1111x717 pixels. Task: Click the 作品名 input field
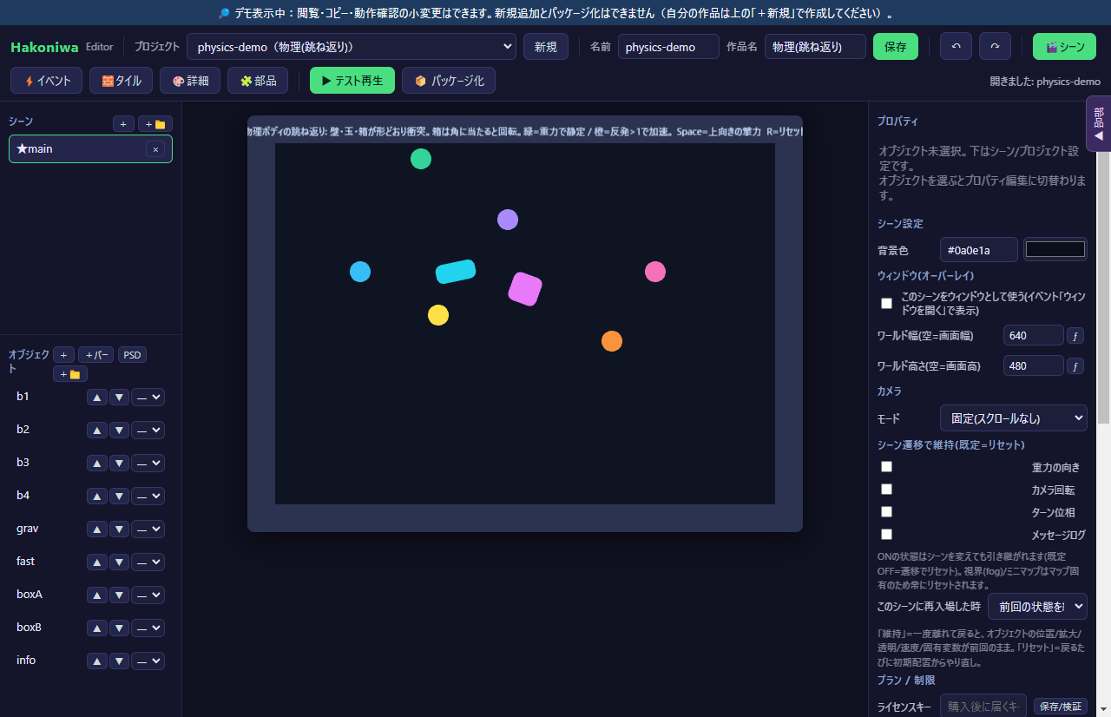coord(815,47)
